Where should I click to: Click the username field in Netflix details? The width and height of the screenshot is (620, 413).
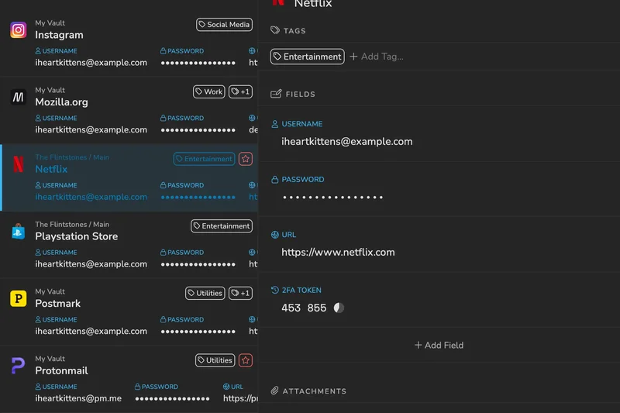coord(346,142)
